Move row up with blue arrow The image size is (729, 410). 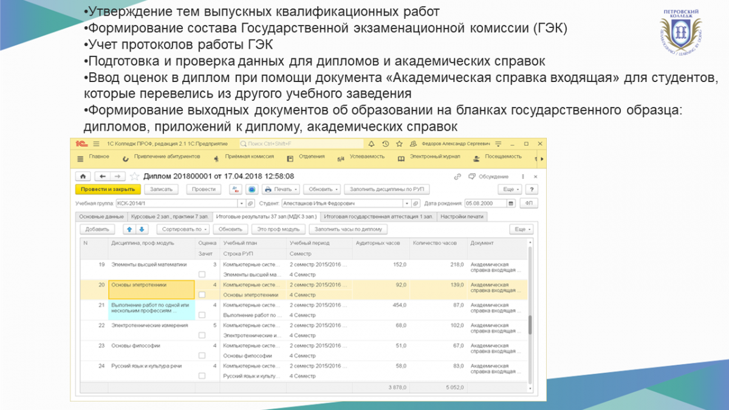tap(129, 229)
